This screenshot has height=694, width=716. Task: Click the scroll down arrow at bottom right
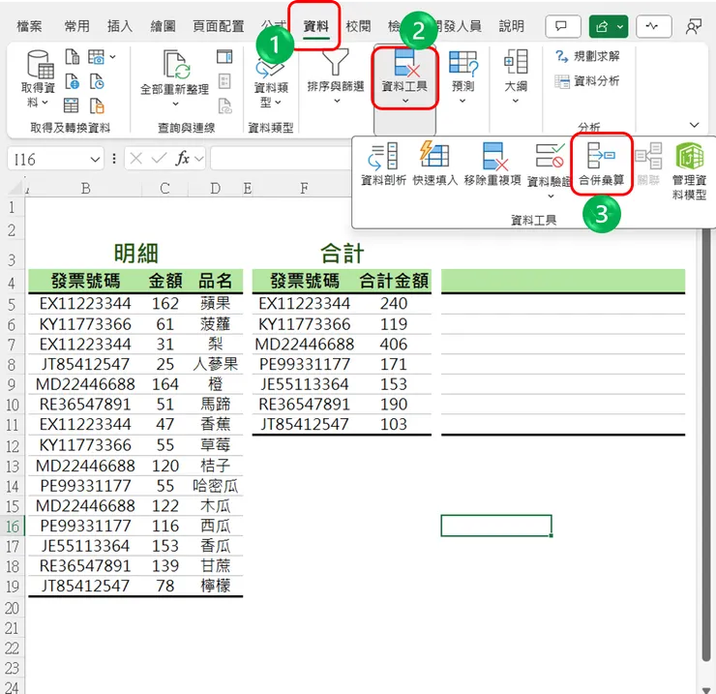click(706, 689)
